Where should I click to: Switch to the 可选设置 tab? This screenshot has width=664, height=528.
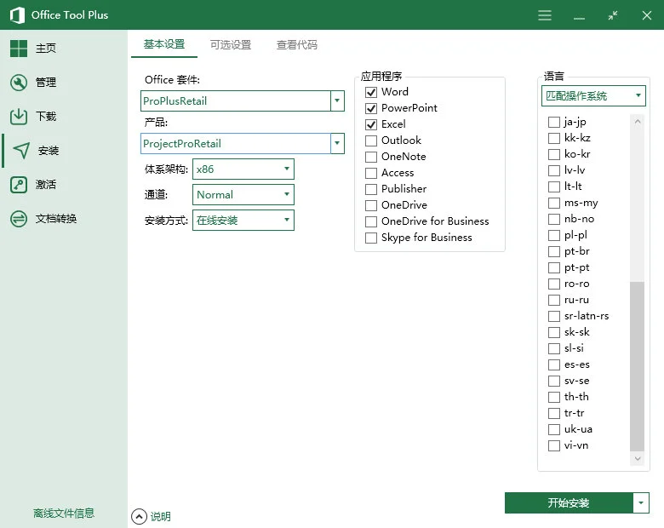click(231, 44)
